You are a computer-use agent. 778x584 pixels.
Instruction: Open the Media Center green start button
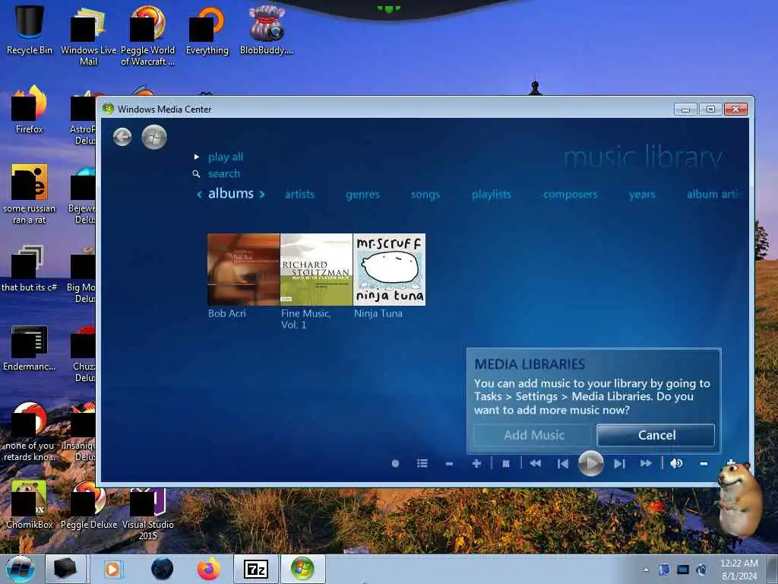(153, 137)
